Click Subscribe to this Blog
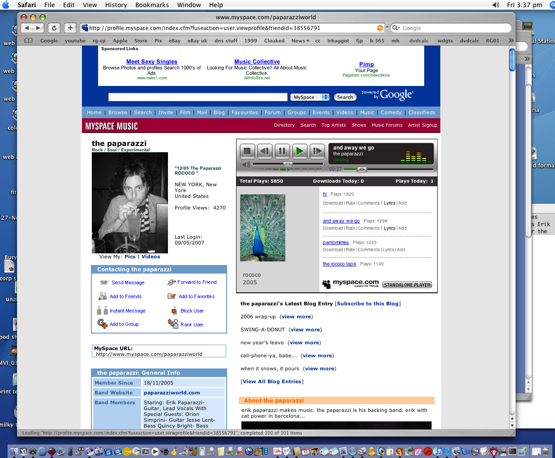Viewport: 555px width, 458px height. coord(368,304)
